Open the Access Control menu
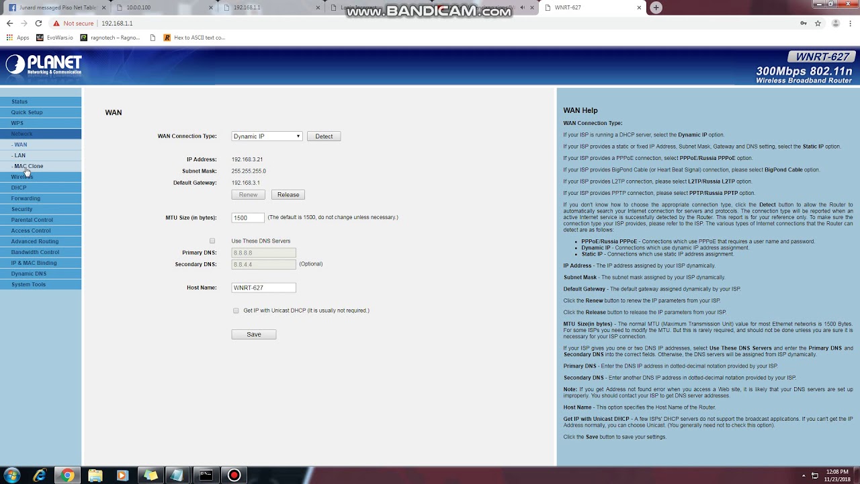The height and width of the screenshot is (484, 860). (x=40, y=231)
